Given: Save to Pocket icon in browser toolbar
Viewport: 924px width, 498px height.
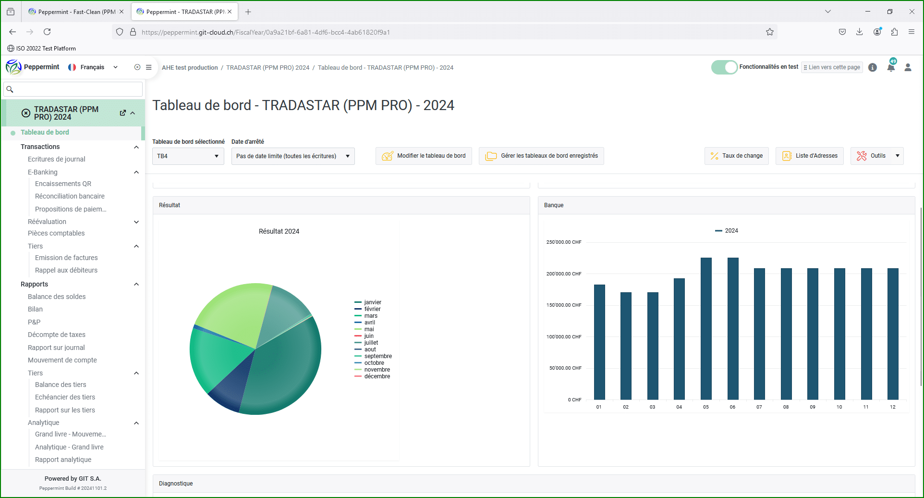Looking at the screenshot, I should pyautogui.click(x=842, y=32).
